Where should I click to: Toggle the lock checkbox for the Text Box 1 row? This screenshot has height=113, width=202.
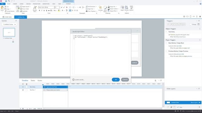[x=27, y=90]
